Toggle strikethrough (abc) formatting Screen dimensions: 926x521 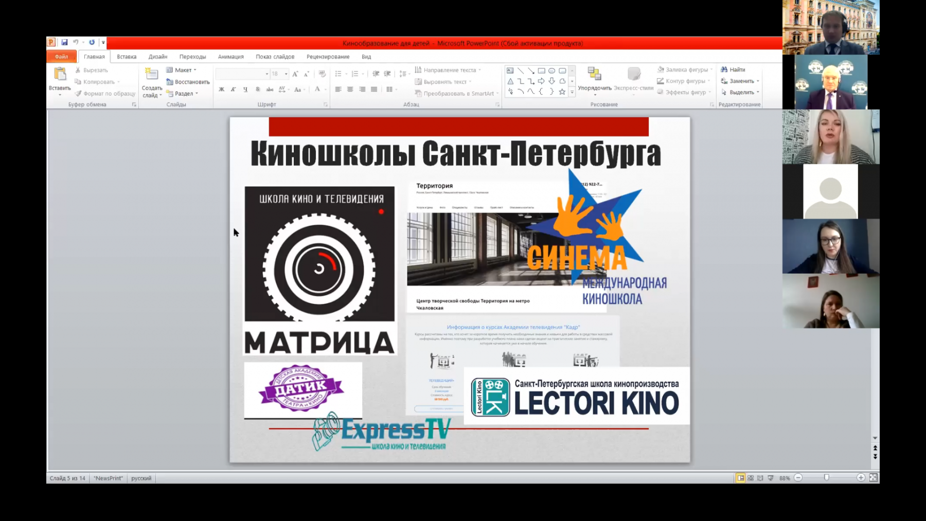tap(270, 89)
